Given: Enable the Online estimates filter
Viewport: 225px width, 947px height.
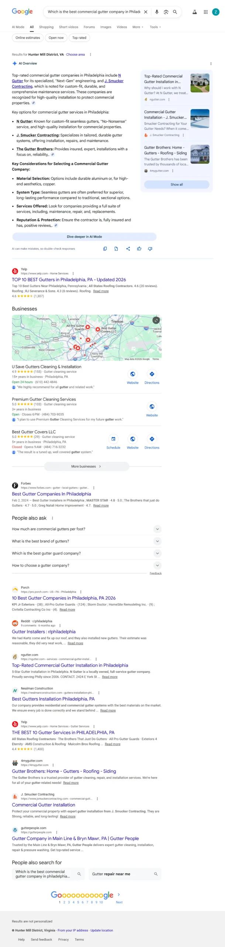Looking at the screenshot, I should point(27,38).
